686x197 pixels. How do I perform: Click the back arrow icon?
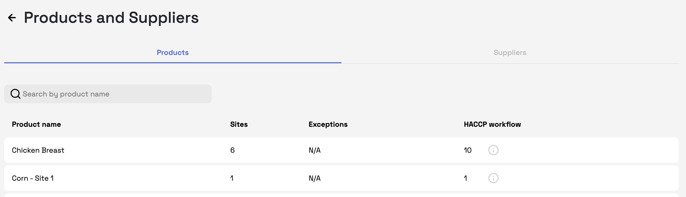12,18
